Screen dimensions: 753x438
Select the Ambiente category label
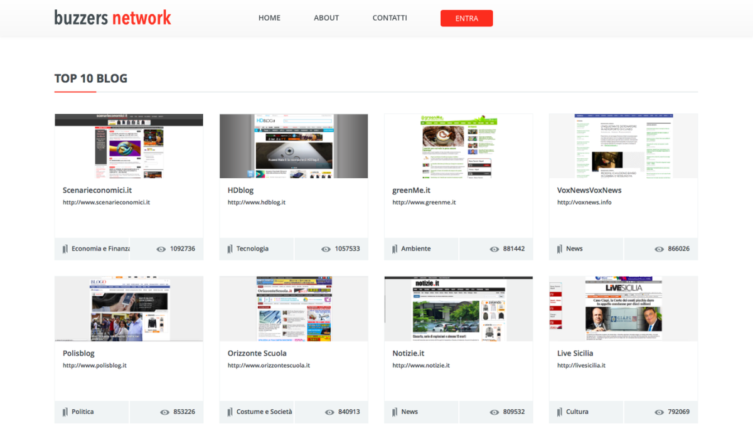pos(416,248)
